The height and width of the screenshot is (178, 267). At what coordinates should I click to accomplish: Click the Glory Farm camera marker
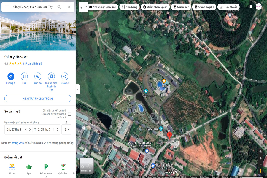point(161,128)
